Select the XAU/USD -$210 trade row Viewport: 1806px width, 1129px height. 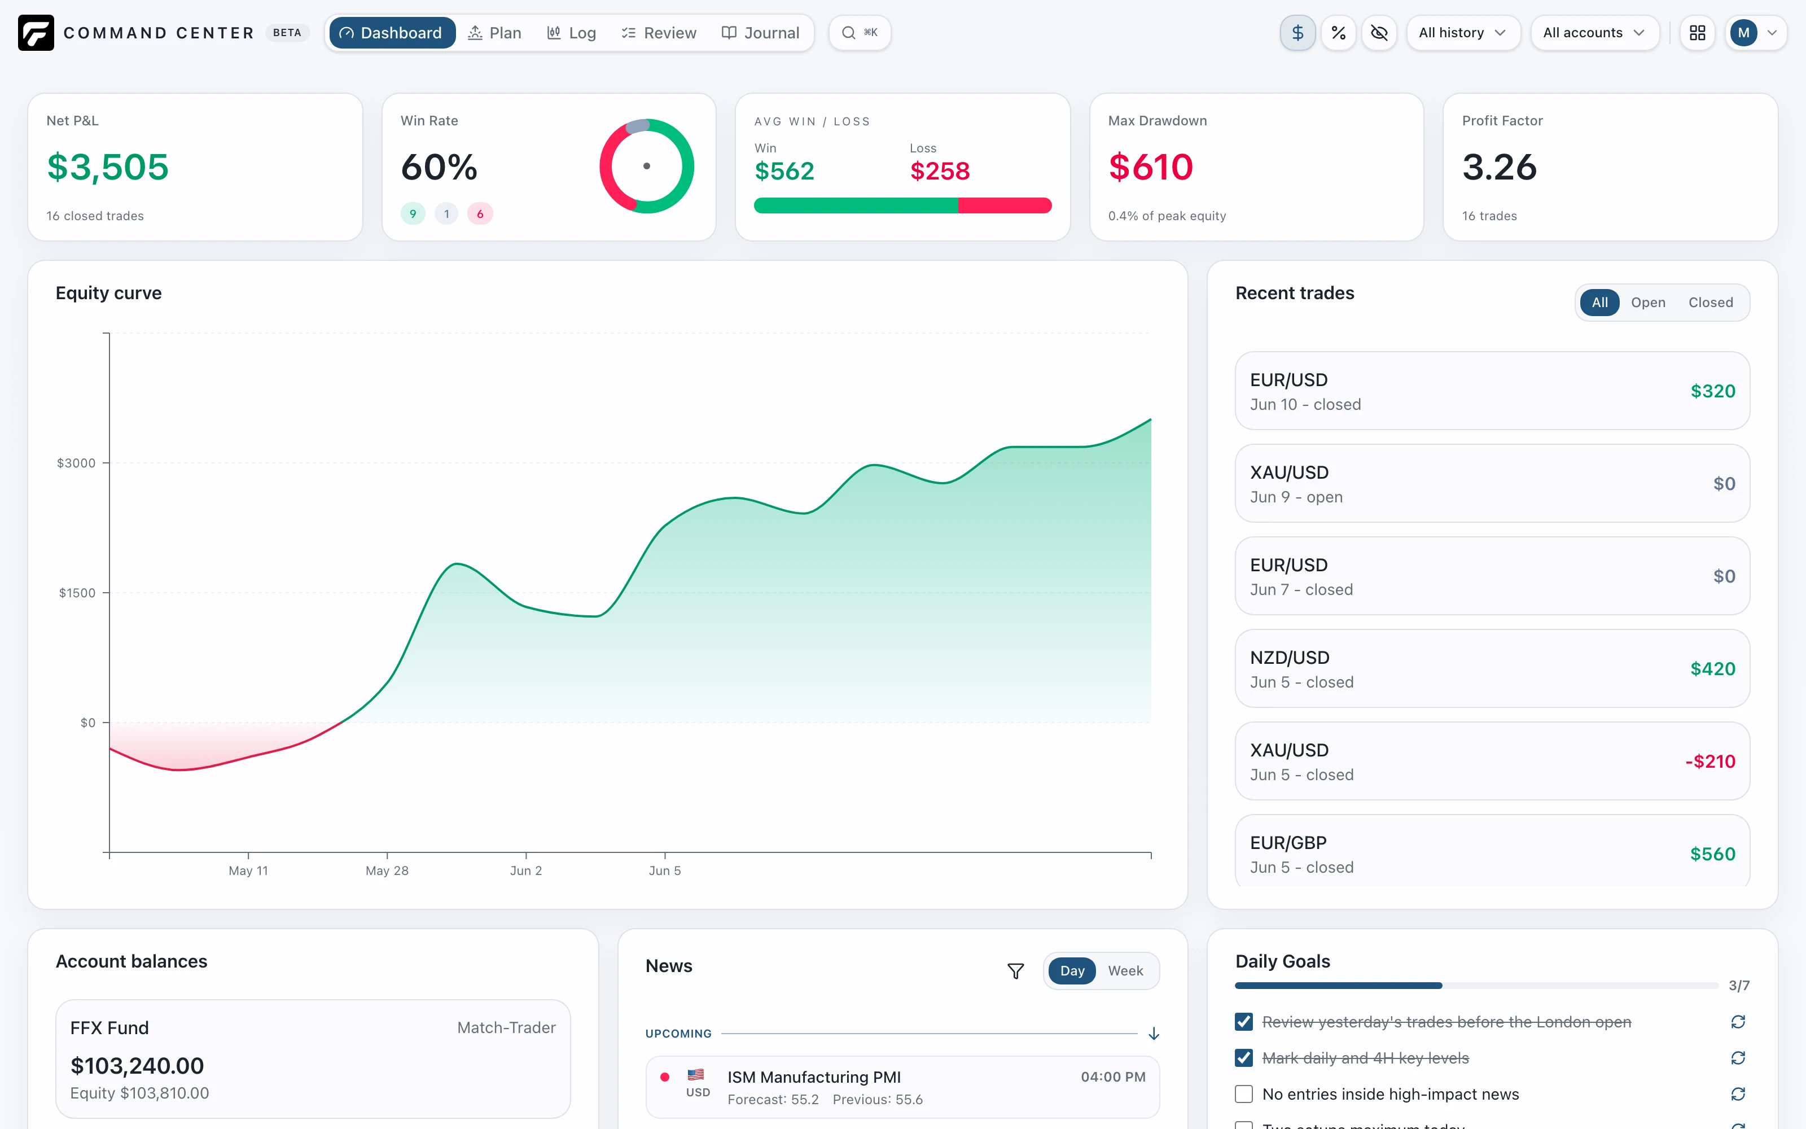pos(1492,761)
